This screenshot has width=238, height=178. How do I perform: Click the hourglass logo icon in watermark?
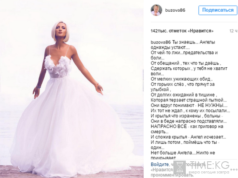(180, 167)
